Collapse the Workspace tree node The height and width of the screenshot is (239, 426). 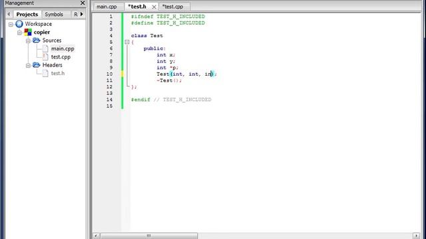11,25
